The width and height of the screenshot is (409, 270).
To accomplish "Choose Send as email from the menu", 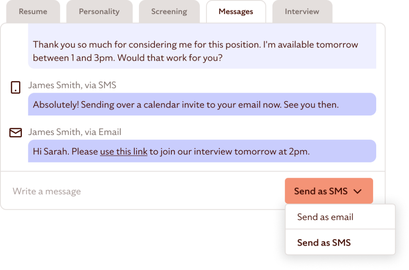I will [x=325, y=217].
